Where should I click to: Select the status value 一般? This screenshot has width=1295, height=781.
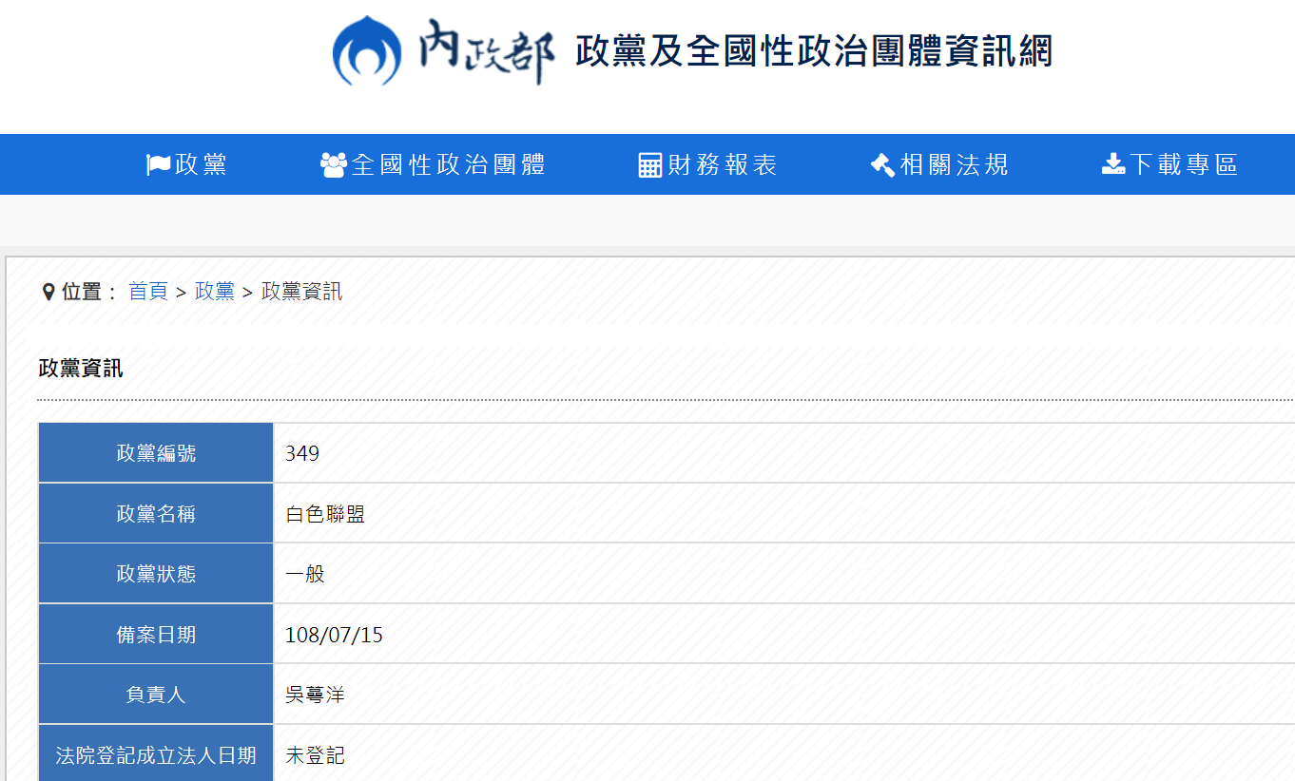(x=305, y=574)
